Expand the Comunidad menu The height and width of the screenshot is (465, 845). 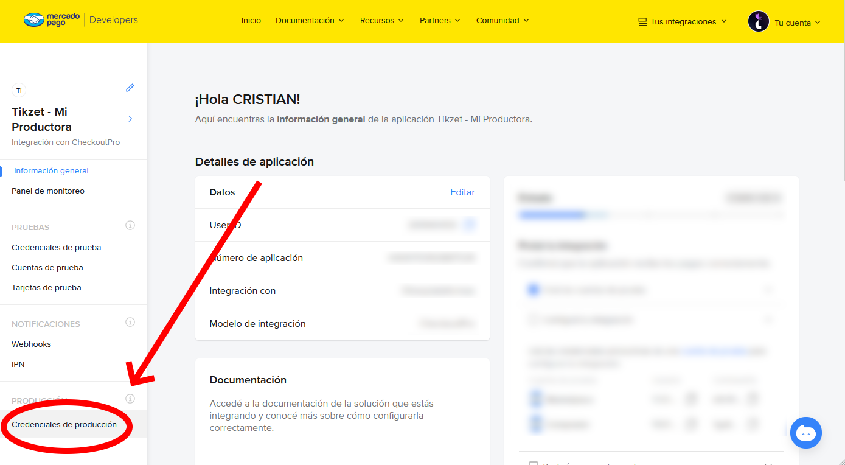click(502, 20)
